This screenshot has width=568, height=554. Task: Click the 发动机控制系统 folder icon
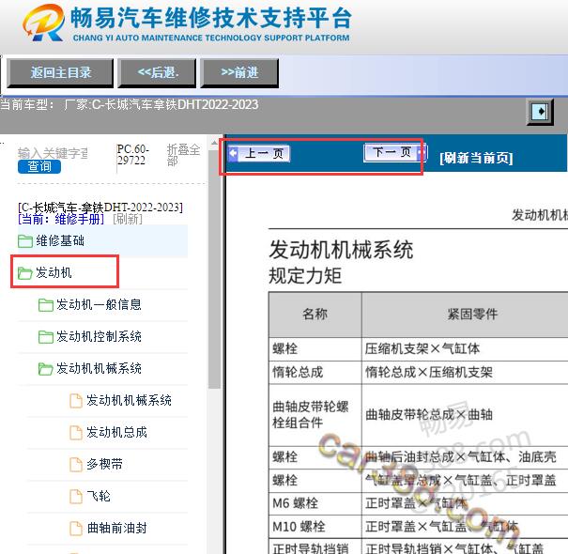click(46, 337)
